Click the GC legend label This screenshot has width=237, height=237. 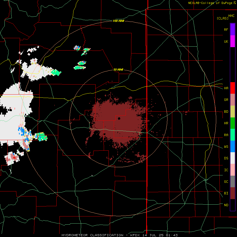click(226, 181)
